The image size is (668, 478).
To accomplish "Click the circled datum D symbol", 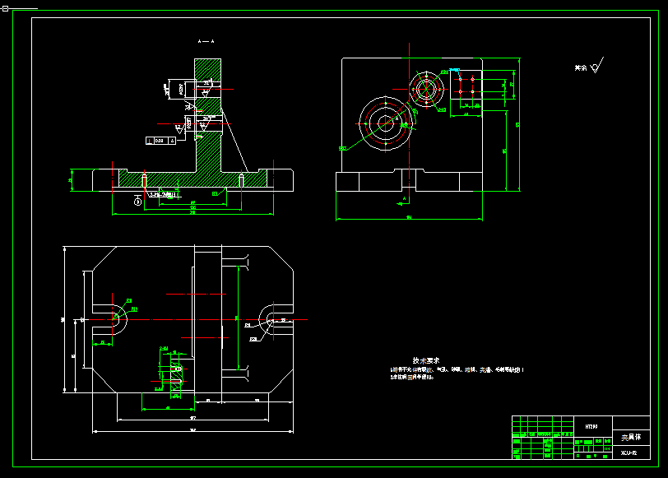I will pos(137,200).
